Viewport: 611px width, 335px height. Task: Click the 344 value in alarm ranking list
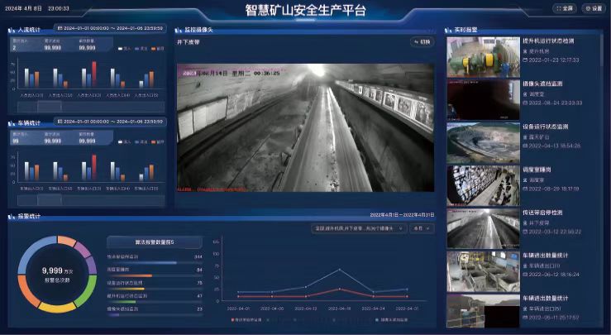pyautogui.click(x=198, y=257)
